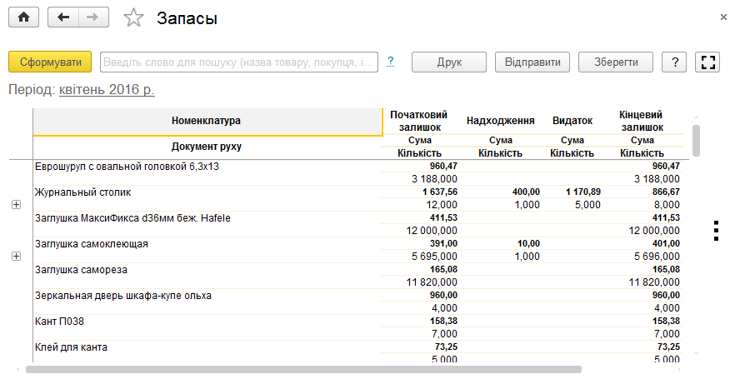Screen dimensions: 730x379
Task: Select receipt sum cell 400,00
Action: [526, 192]
